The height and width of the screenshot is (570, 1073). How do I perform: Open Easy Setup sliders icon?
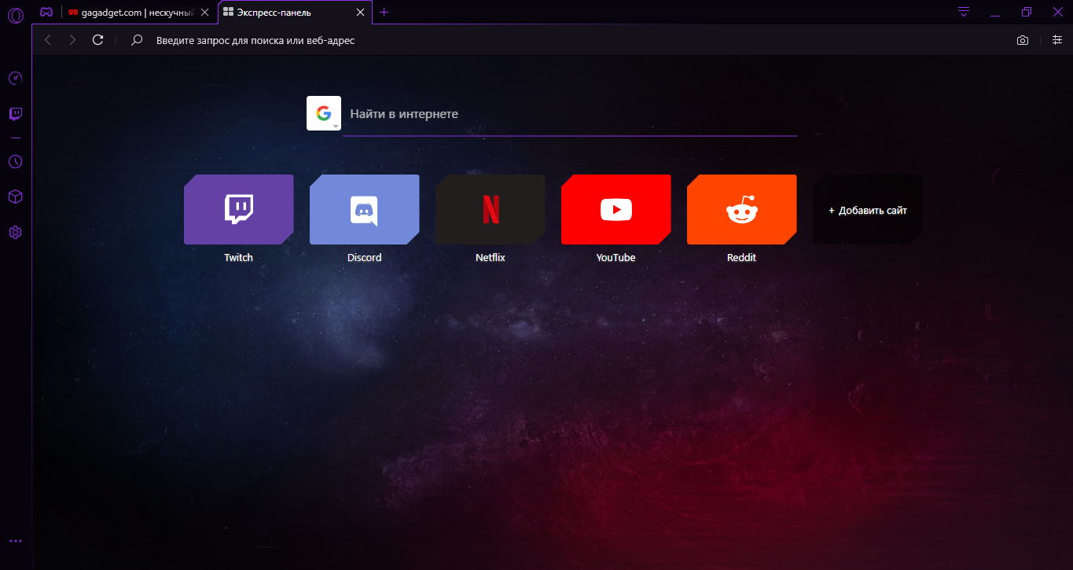pyautogui.click(x=1056, y=40)
